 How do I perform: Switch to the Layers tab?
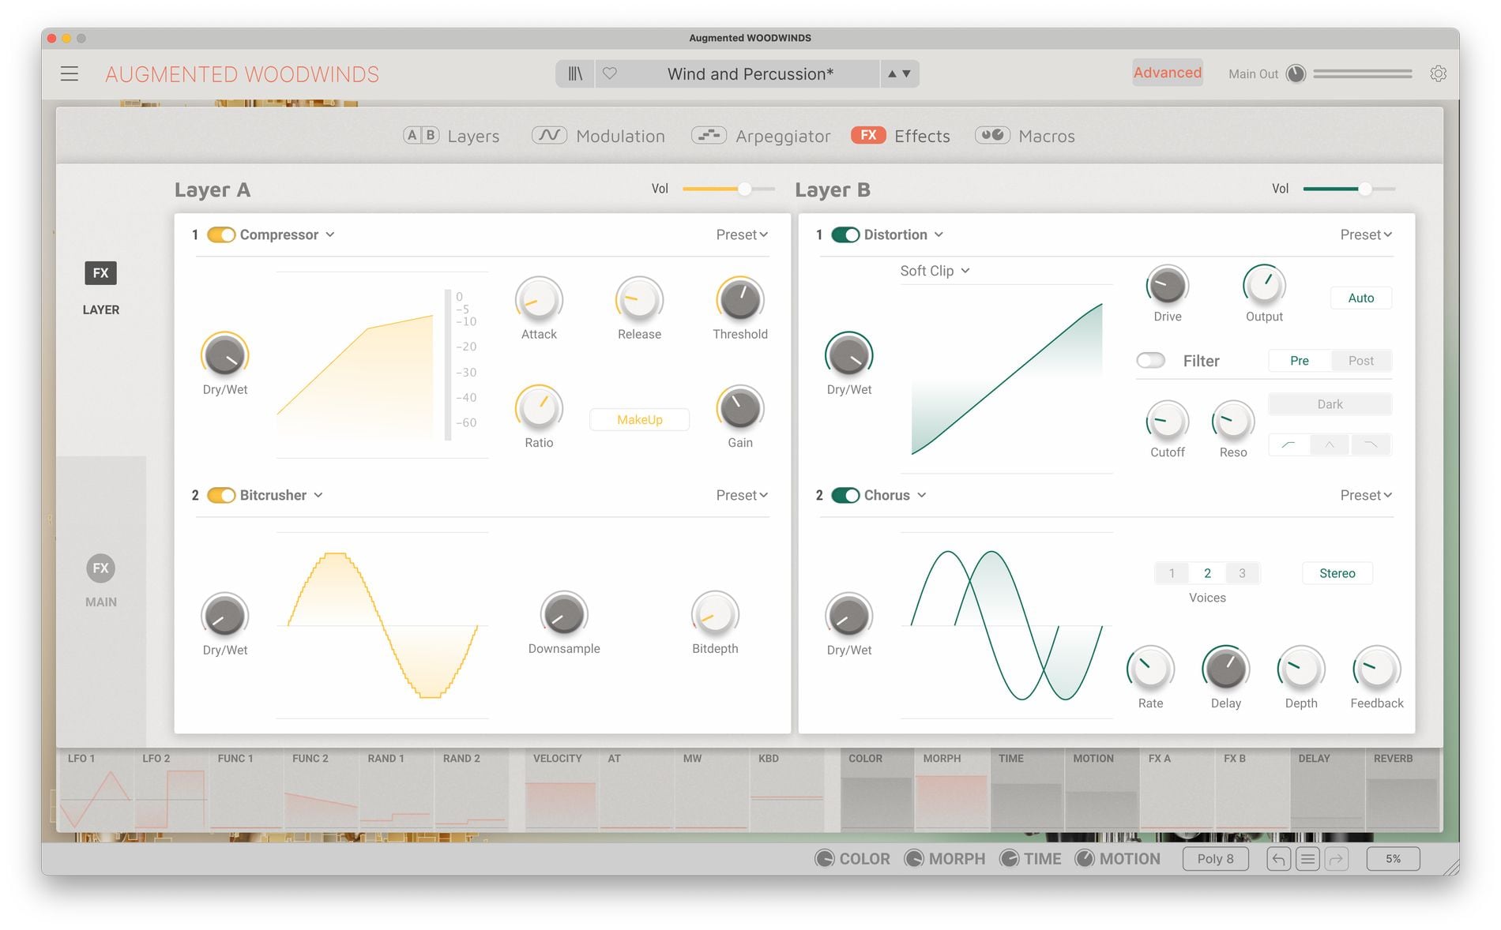coord(451,136)
